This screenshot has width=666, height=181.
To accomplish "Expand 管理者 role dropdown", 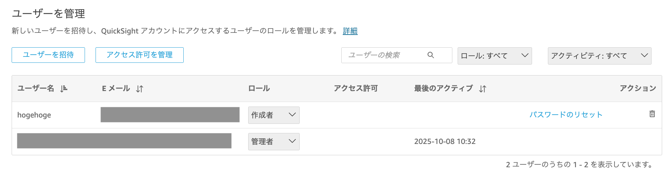I will tap(274, 141).
